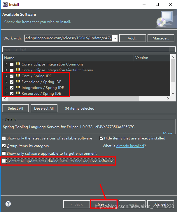Close the Install dialog window

coord(171,4)
